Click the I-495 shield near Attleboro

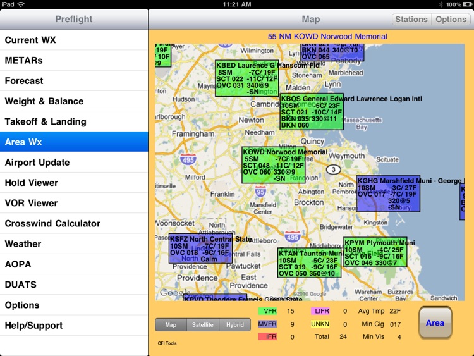[293, 237]
